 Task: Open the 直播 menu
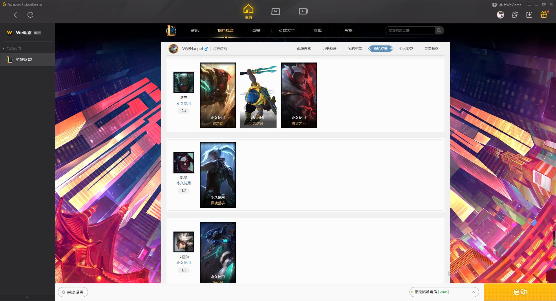click(x=256, y=30)
